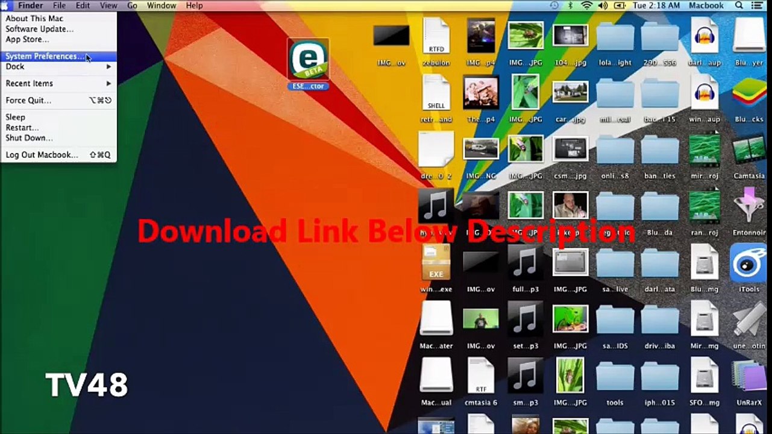Open the Window menu
The width and height of the screenshot is (772, 434).
162,5
